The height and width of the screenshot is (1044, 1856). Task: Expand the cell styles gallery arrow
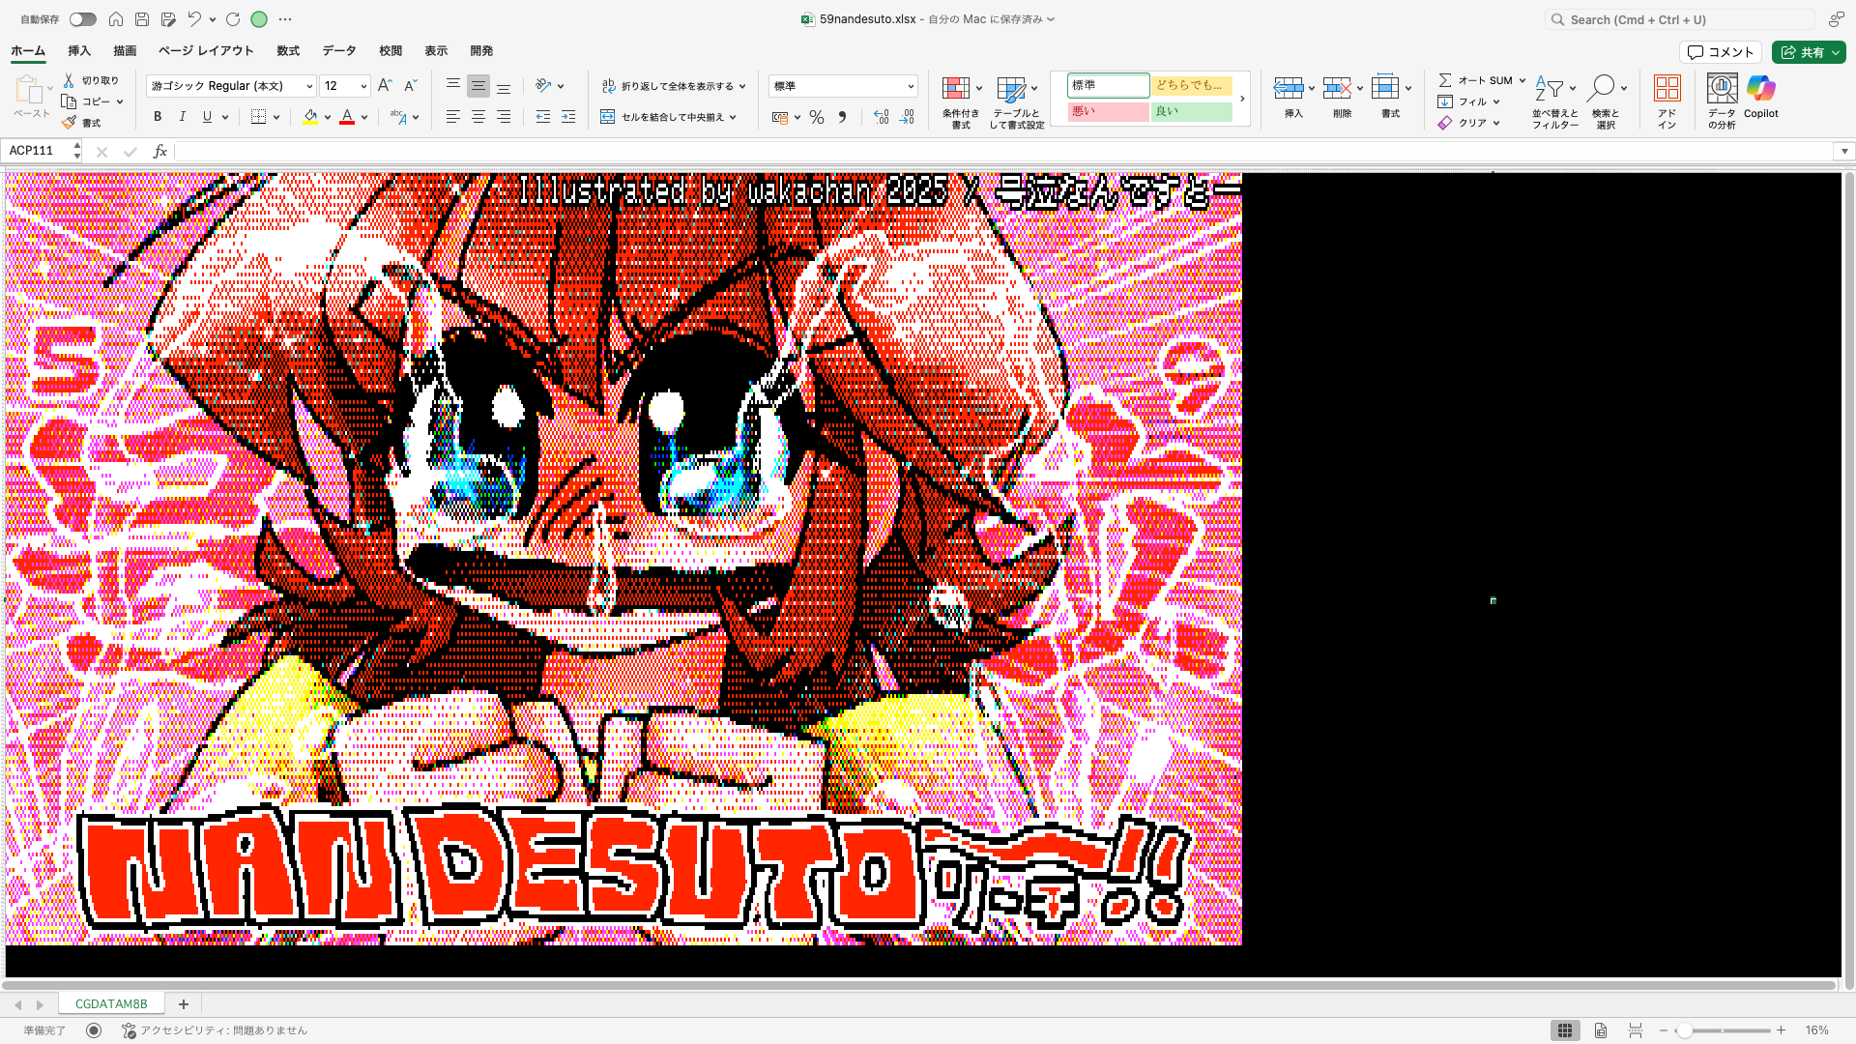click(1242, 99)
